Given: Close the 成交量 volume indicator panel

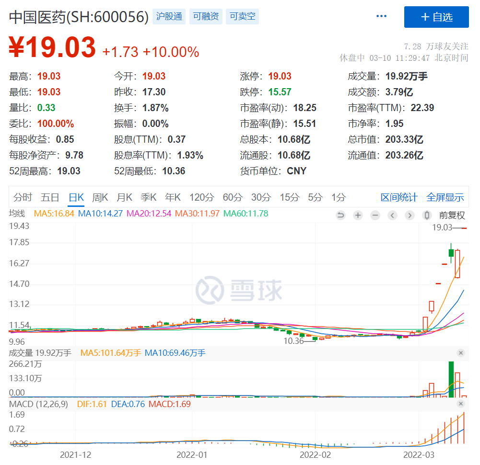Looking at the screenshot, I should pos(461,353).
